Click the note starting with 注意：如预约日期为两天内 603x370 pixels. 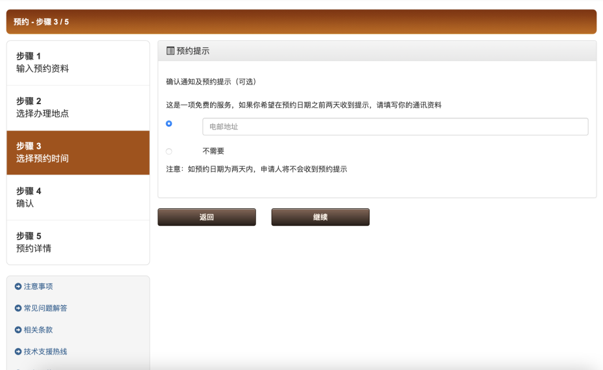[x=257, y=169]
